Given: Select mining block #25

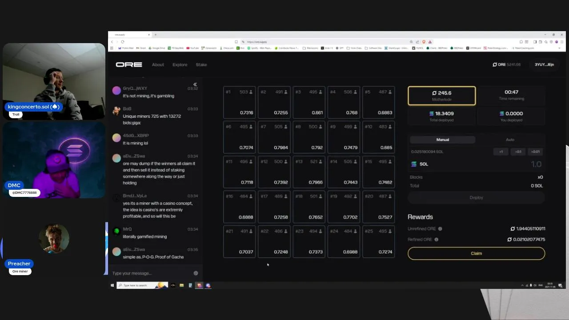Looking at the screenshot, I should click(379, 241).
